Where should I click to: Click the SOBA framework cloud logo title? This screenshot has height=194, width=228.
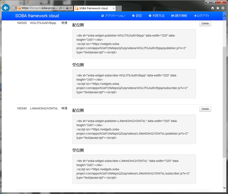[x=37, y=16]
